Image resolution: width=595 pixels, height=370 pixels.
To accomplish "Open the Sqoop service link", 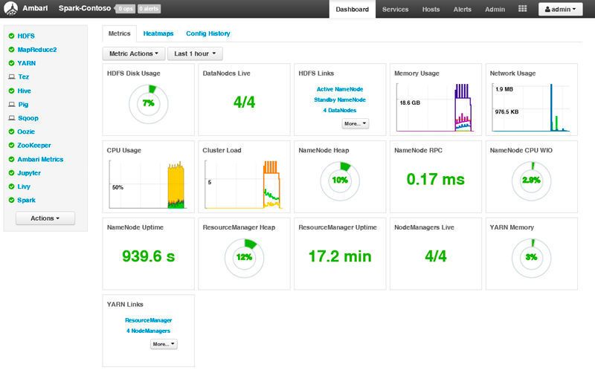I will [28, 118].
